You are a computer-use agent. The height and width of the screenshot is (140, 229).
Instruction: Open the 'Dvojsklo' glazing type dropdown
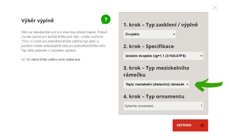click(x=150, y=34)
